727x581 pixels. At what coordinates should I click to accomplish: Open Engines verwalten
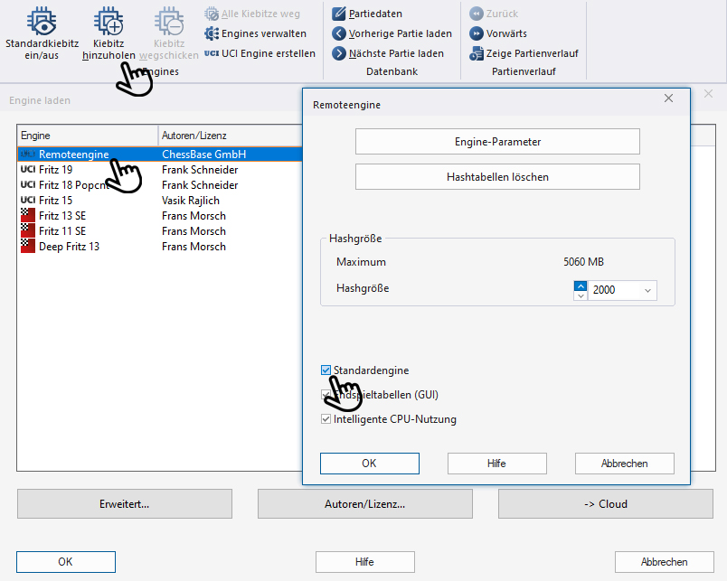click(x=256, y=33)
